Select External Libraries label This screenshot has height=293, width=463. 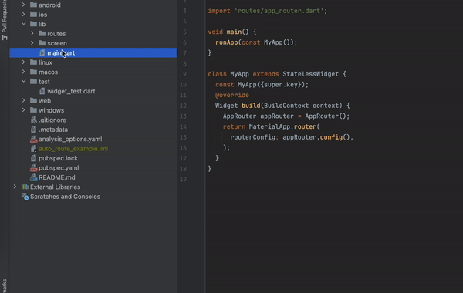(55, 187)
